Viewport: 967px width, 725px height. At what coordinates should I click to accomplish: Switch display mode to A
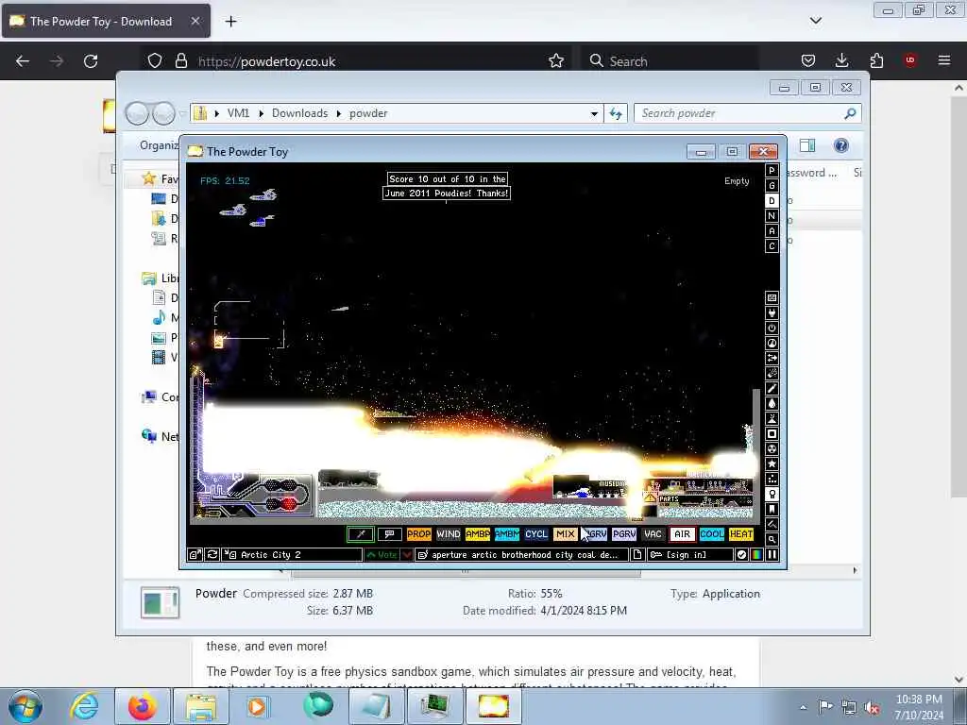(x=772, y=231)
